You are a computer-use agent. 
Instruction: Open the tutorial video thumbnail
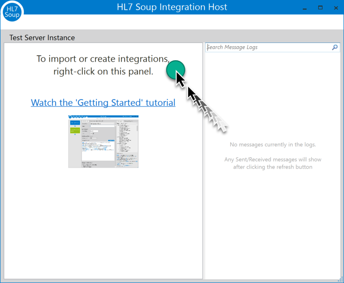[103, 141]
